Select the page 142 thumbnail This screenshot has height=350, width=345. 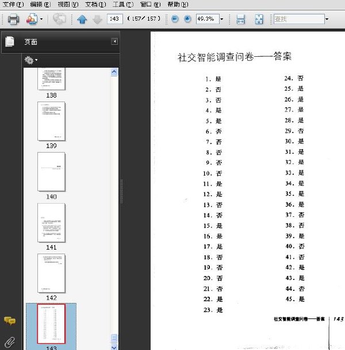[51, 273]
